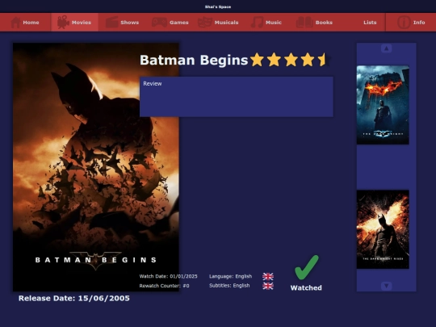Click the Release Date: 15/06/2005 text
The height and width of the screenshot is (327, 436).
[x=74, y=298]
